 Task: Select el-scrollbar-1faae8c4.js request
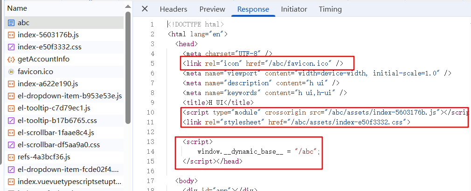point(64,132)
